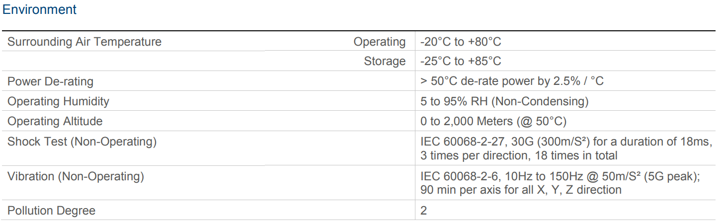Viewport: 725px width, 222px height.
Task: Click the 5 to 95% RH value
Action: pos(504,101)
